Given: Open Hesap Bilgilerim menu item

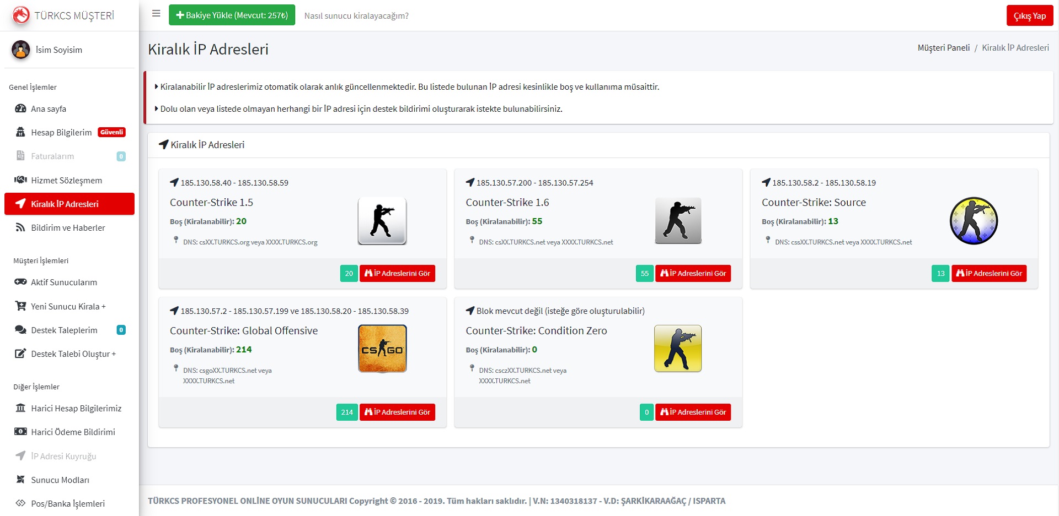Looking at the screenshot, I should pos(61,133).
